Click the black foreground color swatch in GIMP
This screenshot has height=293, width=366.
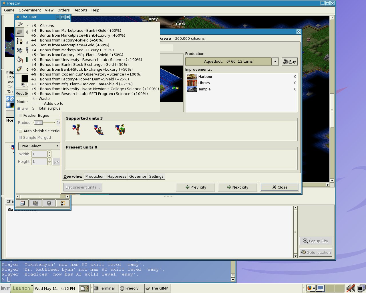25,79
